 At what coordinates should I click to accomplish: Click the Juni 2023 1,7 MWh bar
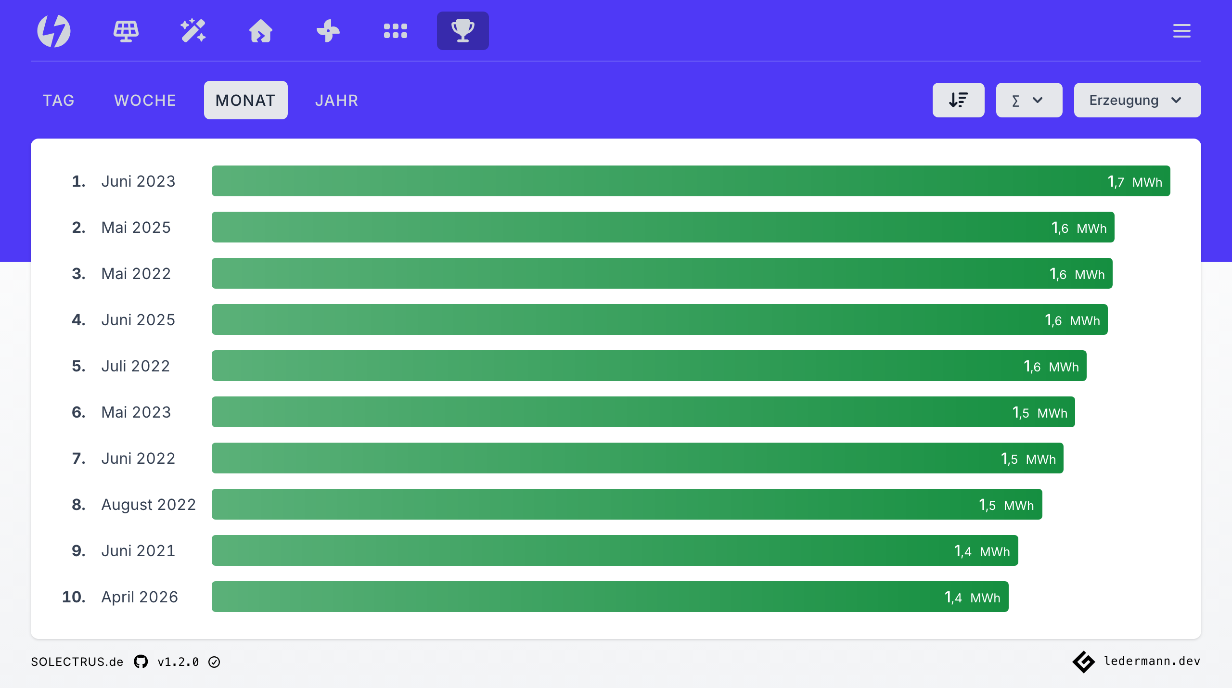(x=691, y=181)
